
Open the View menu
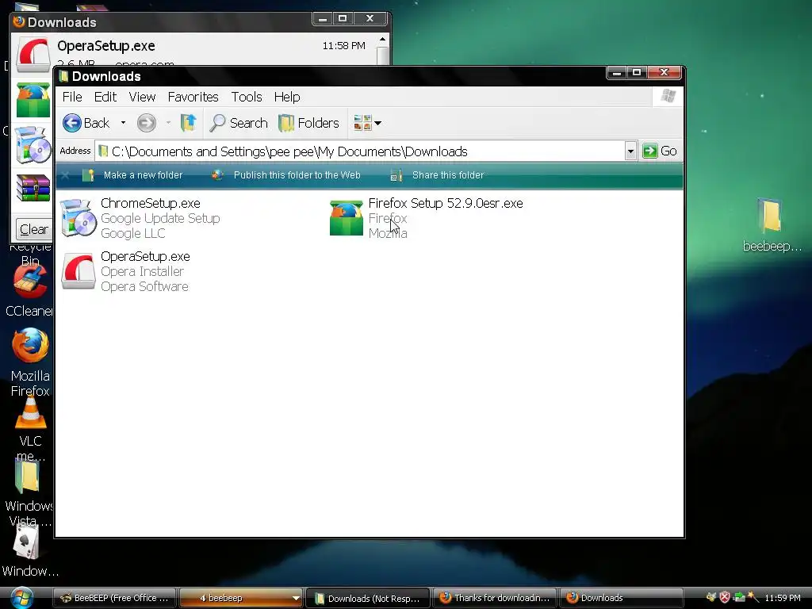coord(142,97)
